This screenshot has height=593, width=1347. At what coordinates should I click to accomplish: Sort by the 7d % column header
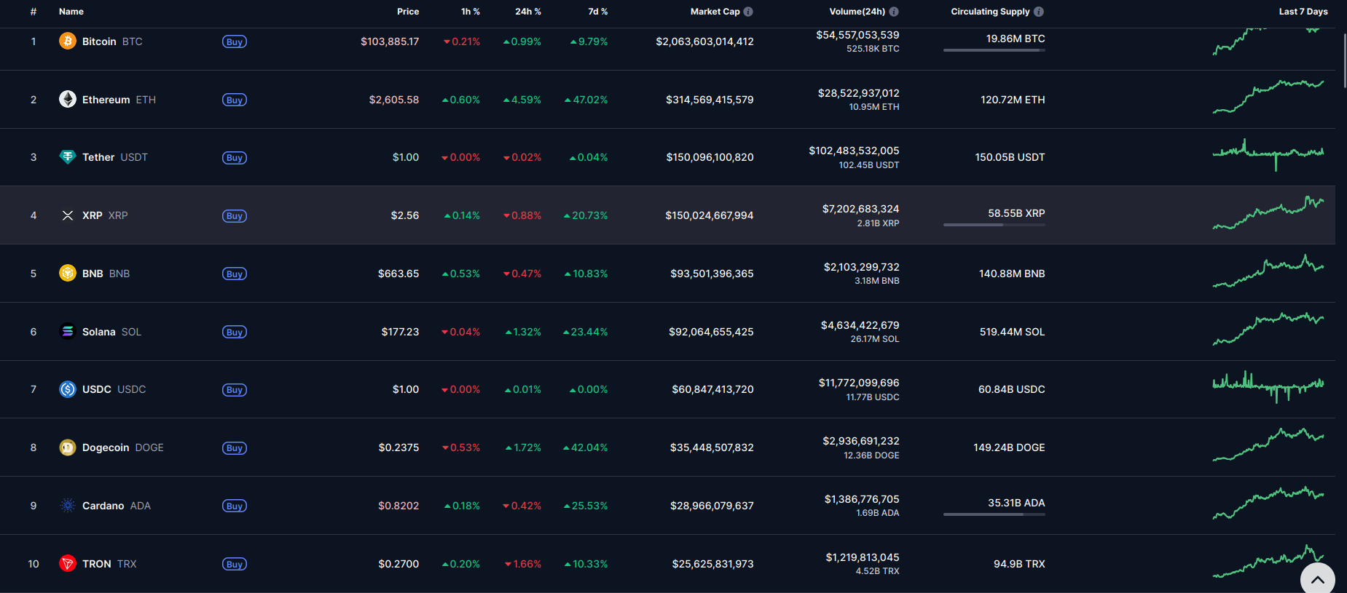[x=597, y=12]
